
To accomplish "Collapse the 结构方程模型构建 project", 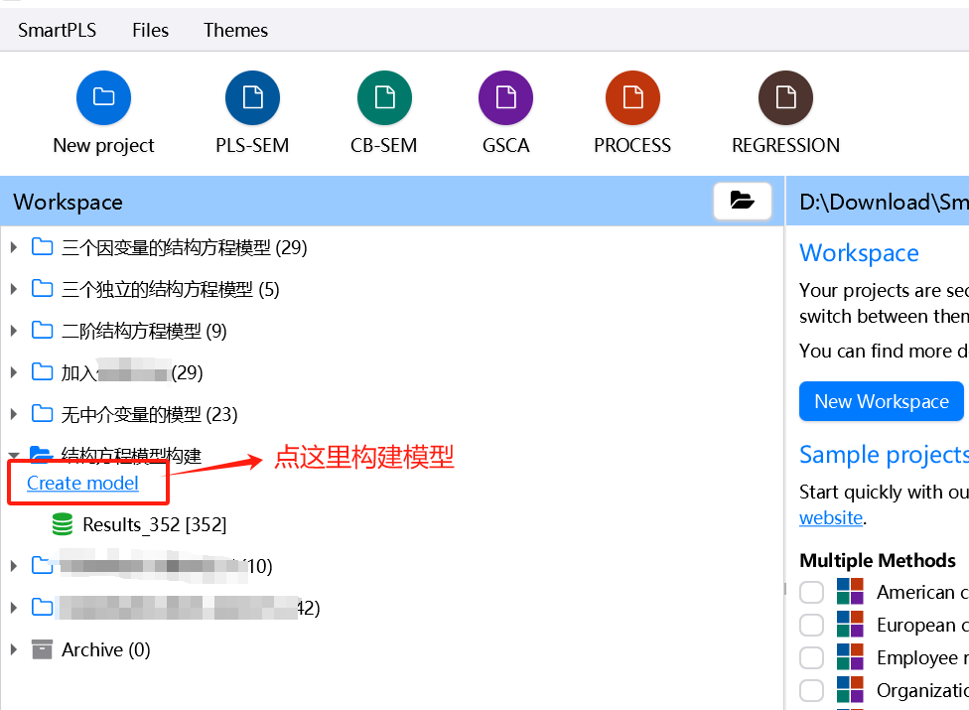I will click(14, 456).
